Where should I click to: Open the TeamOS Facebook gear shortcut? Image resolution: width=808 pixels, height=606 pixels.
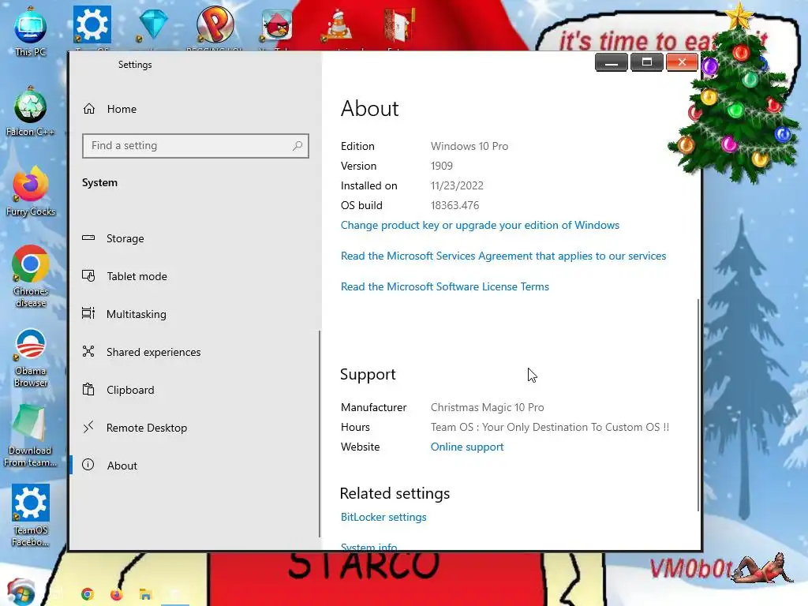click(x=31, y=514)
